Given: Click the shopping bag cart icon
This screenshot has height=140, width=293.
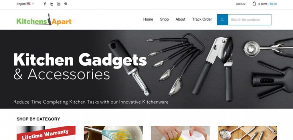Looking at the screenshot, I should [254, 3].
